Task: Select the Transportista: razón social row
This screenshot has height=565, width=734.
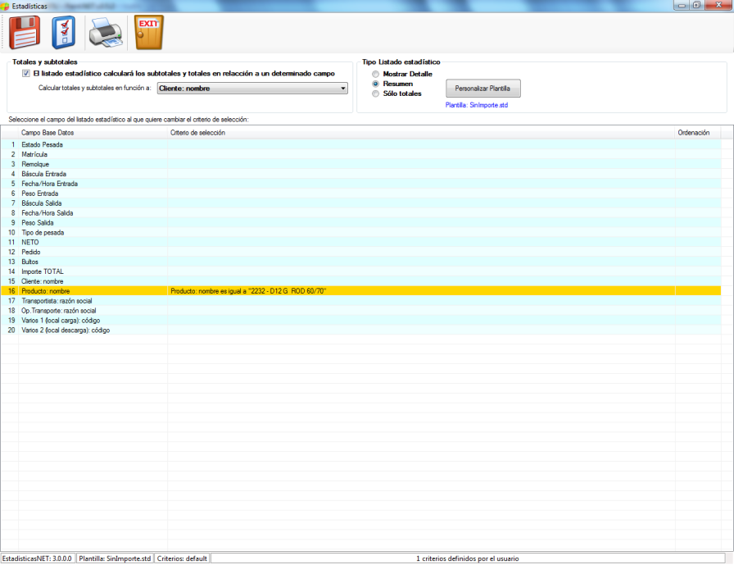Action: click(x=59, y=301)
